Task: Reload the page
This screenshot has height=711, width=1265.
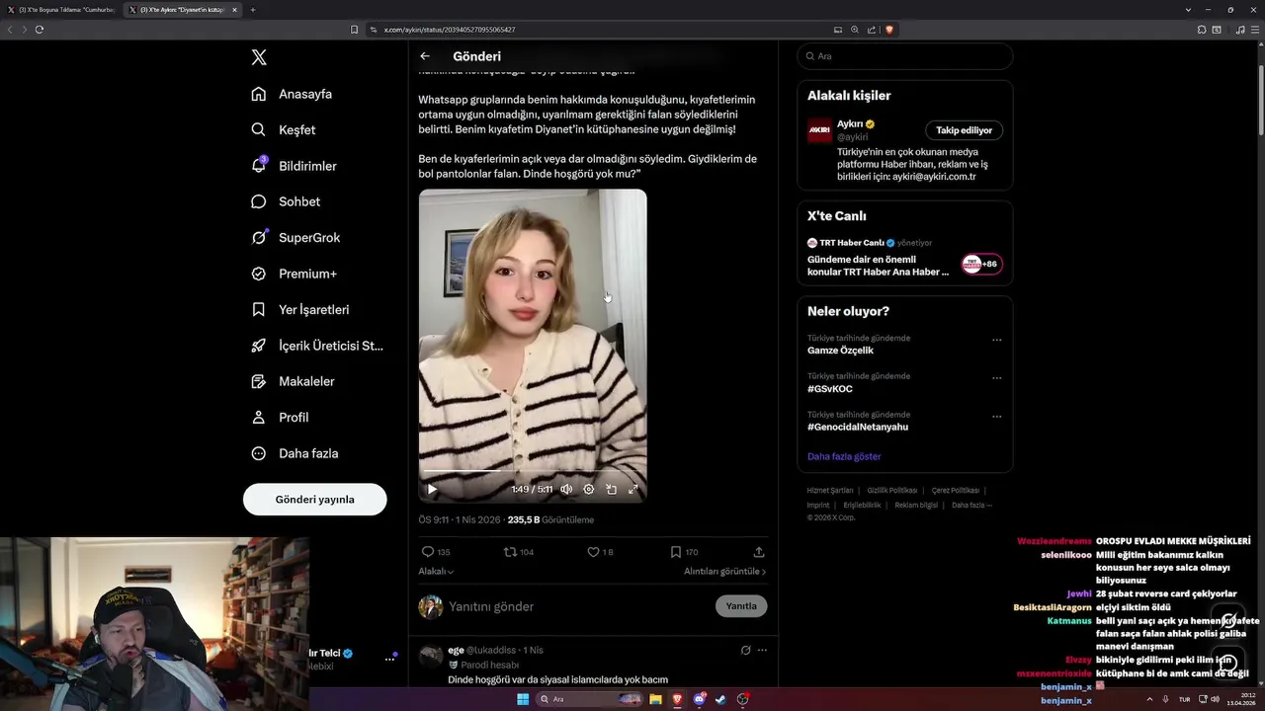Action: (40, 30)
